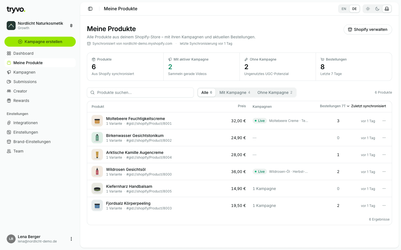Select system theme monitor icon
The image size is (401, 250).
[387, 9]
